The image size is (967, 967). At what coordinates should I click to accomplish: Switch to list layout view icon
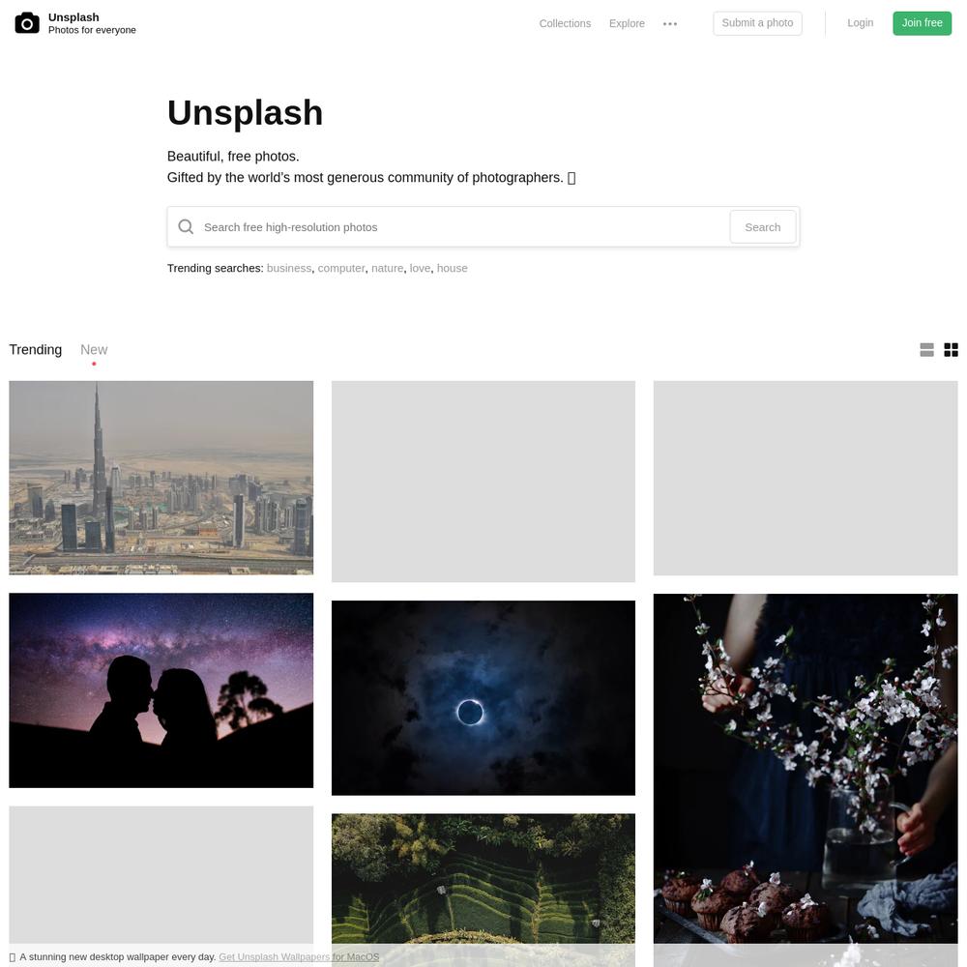pos(926,350)
